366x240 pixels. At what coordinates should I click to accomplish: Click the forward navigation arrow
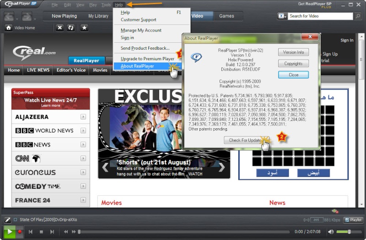[27, 16]
